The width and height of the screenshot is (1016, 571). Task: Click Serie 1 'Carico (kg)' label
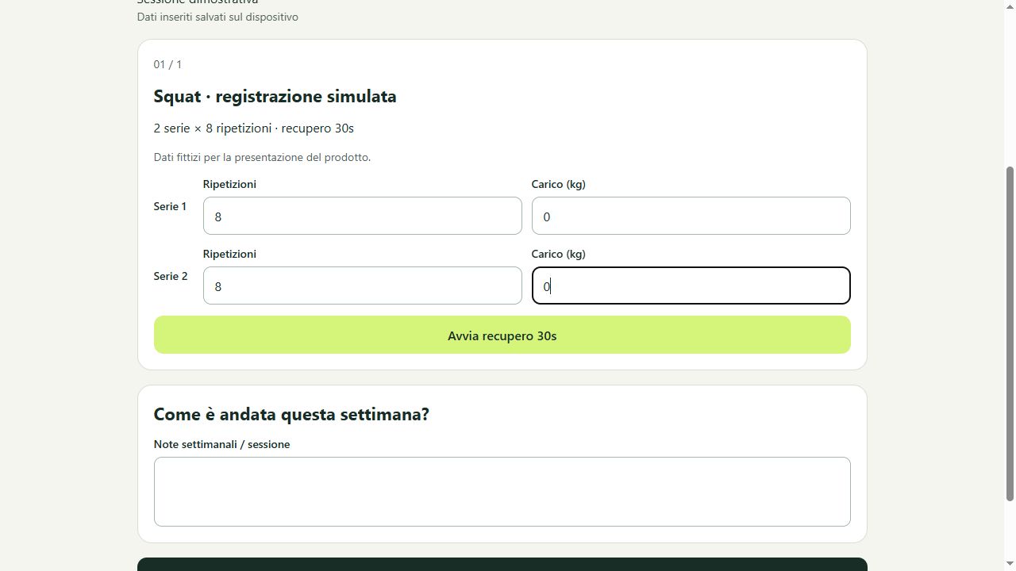(x=558, y=184)
